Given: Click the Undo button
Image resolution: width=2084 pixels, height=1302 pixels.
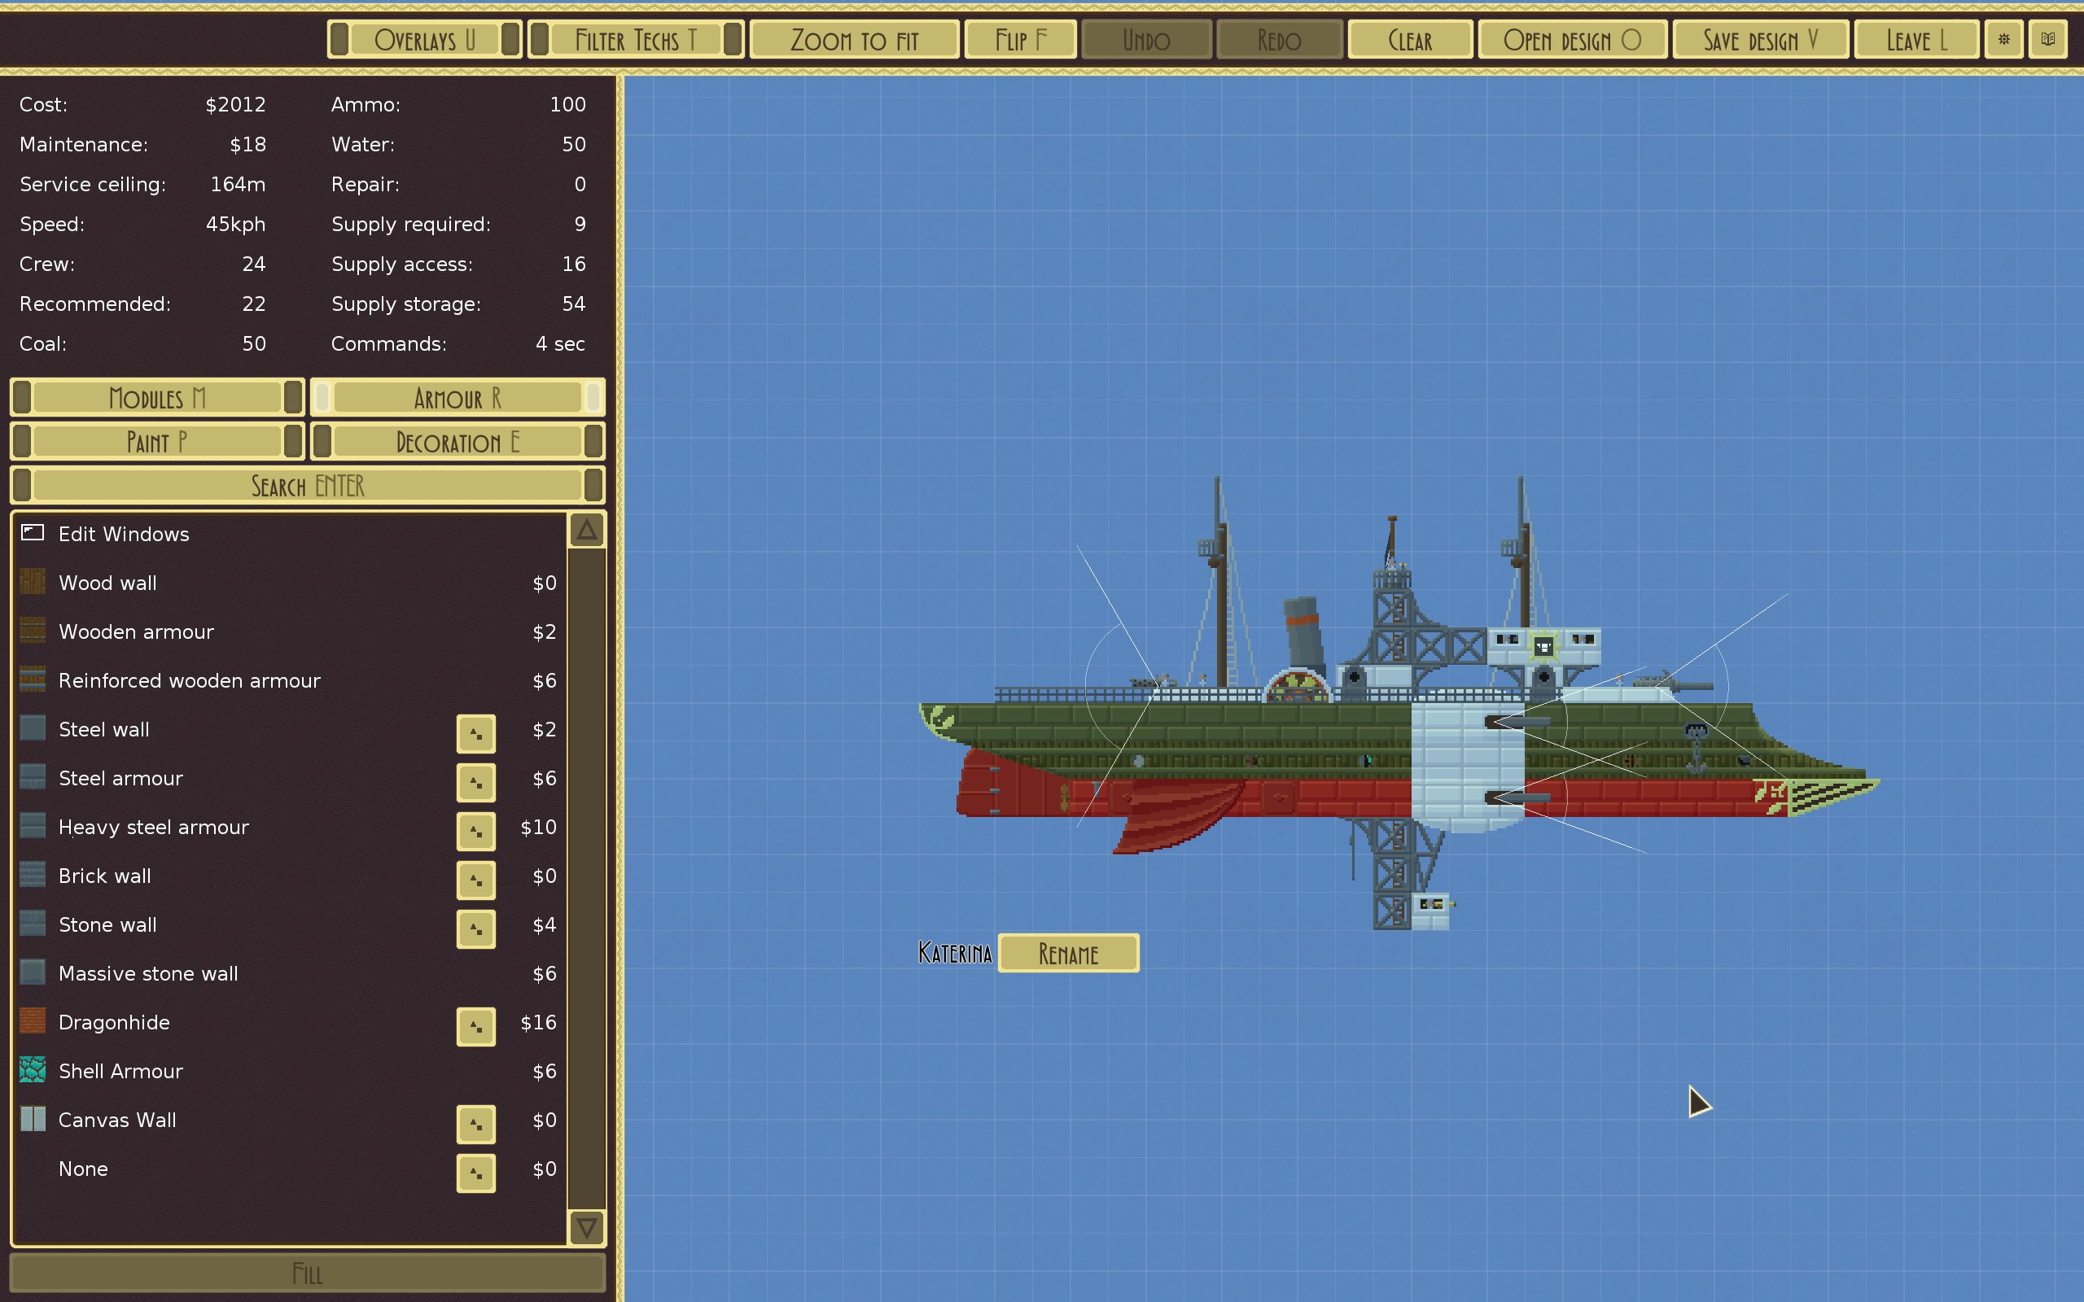Looking at the screenshot, I should pos(1146,40).
